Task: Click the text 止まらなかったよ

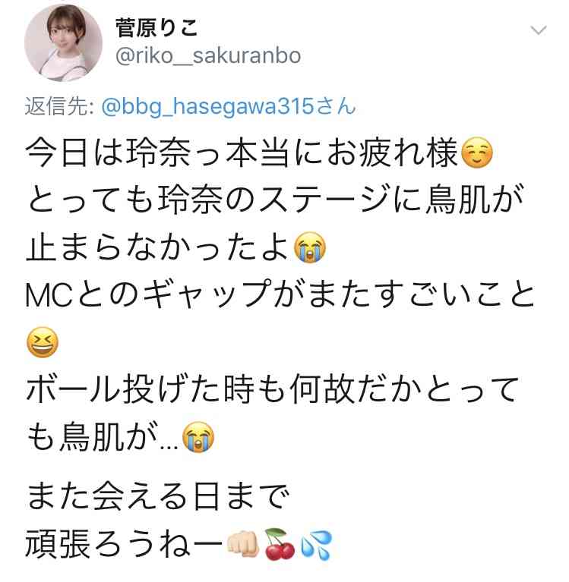Action: pos(158,247)
